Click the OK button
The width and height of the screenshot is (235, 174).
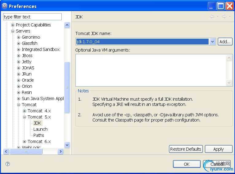(x=187, y=164)
